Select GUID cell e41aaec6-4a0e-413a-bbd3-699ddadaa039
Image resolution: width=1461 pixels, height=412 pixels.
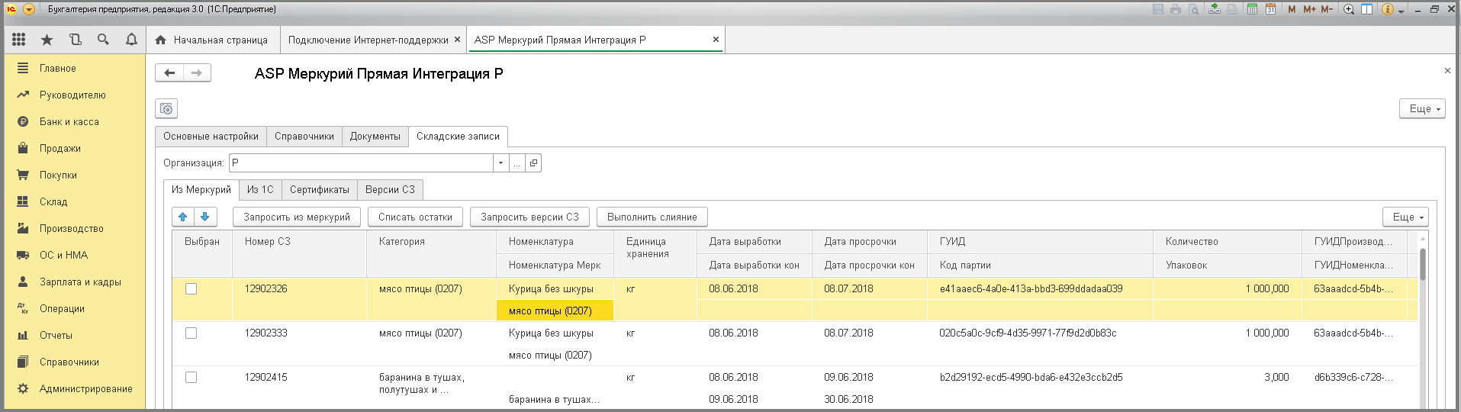coord(1039,288)
